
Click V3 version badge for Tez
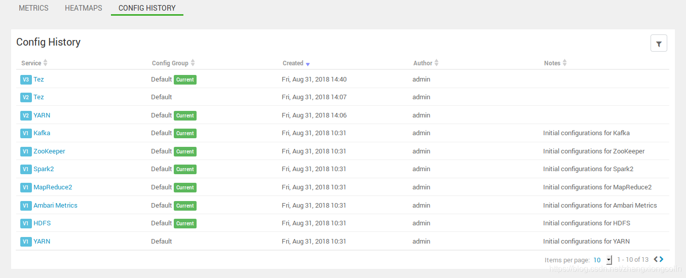point(26,80)
